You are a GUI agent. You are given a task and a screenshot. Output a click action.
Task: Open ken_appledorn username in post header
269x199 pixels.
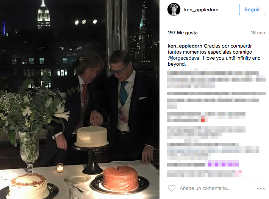click(x=201, y=10)
